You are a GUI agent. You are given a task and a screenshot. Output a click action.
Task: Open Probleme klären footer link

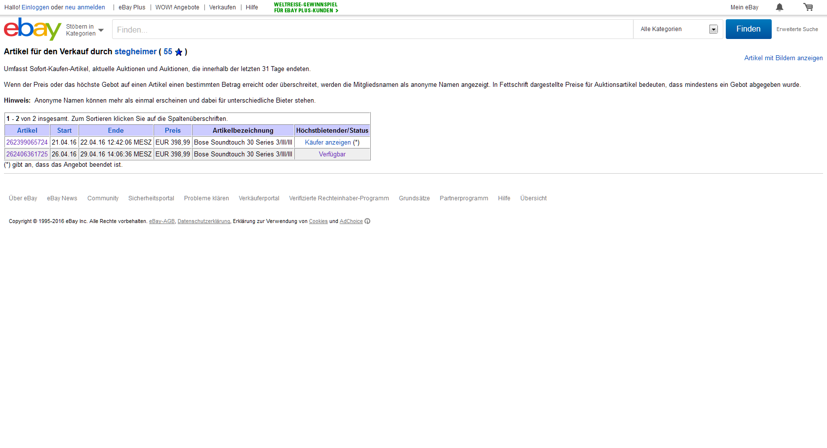[206, 198]
